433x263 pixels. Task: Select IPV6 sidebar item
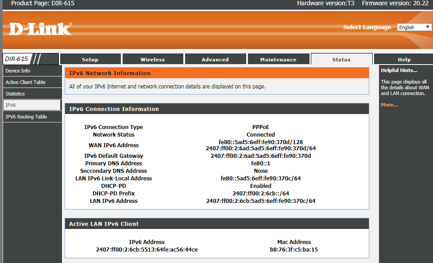point(32,105)
